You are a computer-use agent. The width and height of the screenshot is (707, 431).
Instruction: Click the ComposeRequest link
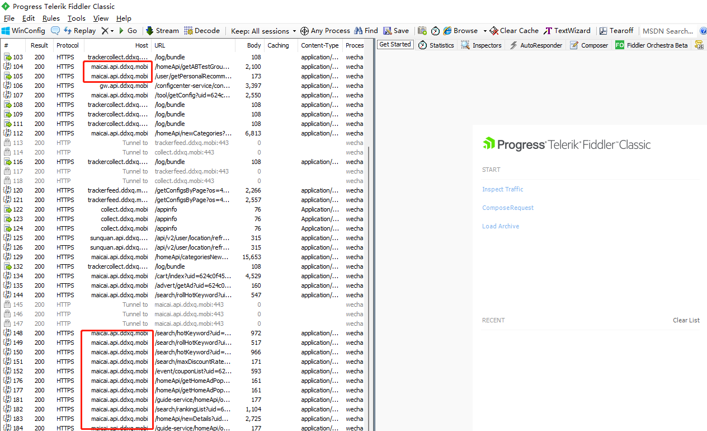pyautogui.click(x=508, y=208)
